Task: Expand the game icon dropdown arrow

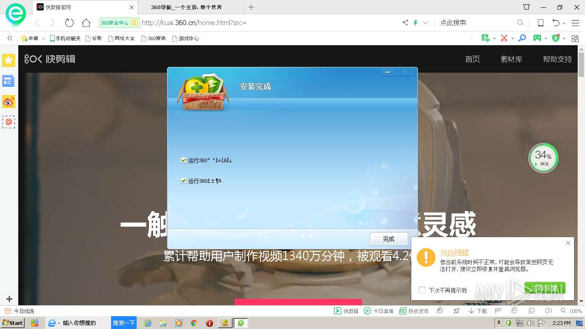Action: [546, 39]
